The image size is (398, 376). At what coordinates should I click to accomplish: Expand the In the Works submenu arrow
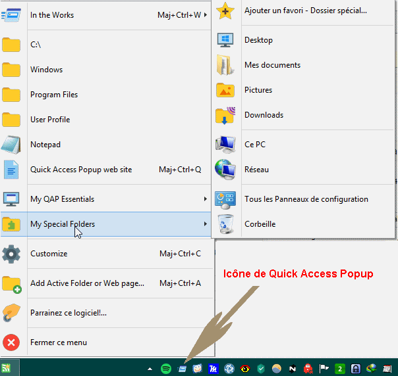pos(205,15)
